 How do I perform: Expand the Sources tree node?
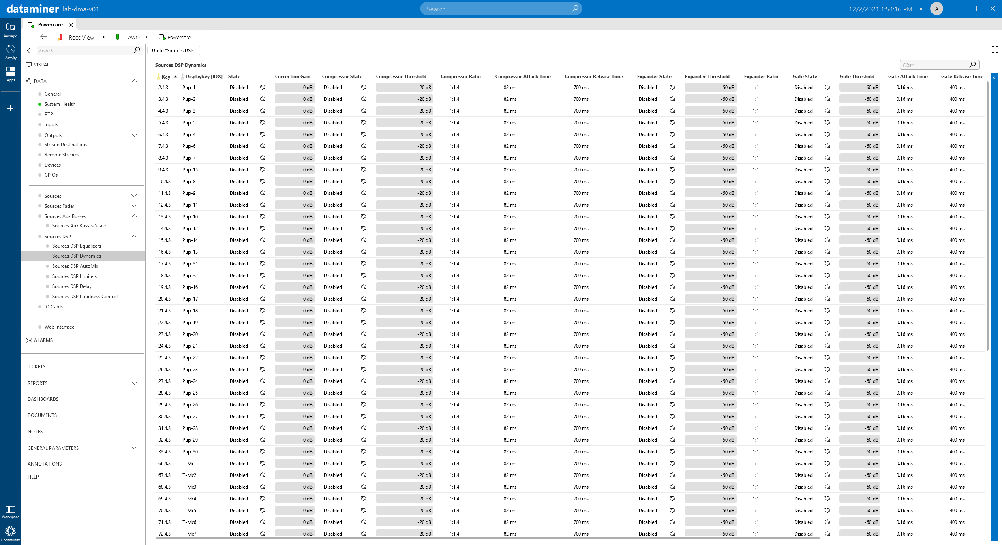134,196
